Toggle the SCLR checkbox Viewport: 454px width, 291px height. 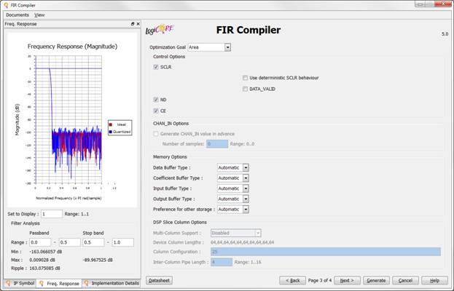[x=156, y=67]
